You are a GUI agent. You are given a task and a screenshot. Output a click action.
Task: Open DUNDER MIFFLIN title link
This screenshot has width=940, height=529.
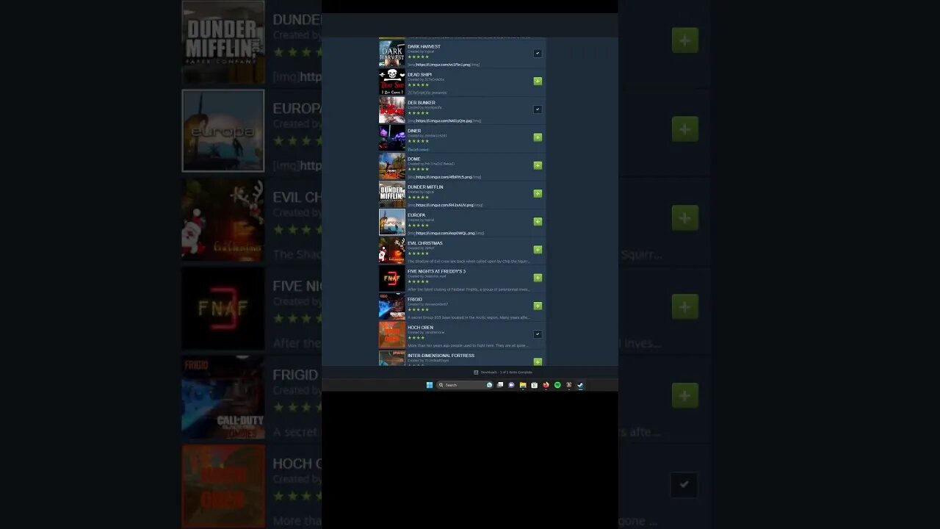pyautogui.click(x=425, y=187)
